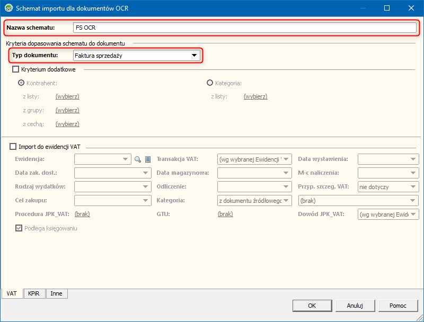Select the Kategoria radio button
The height and width of the screenshot is (322, 424).
coord(210,83)
